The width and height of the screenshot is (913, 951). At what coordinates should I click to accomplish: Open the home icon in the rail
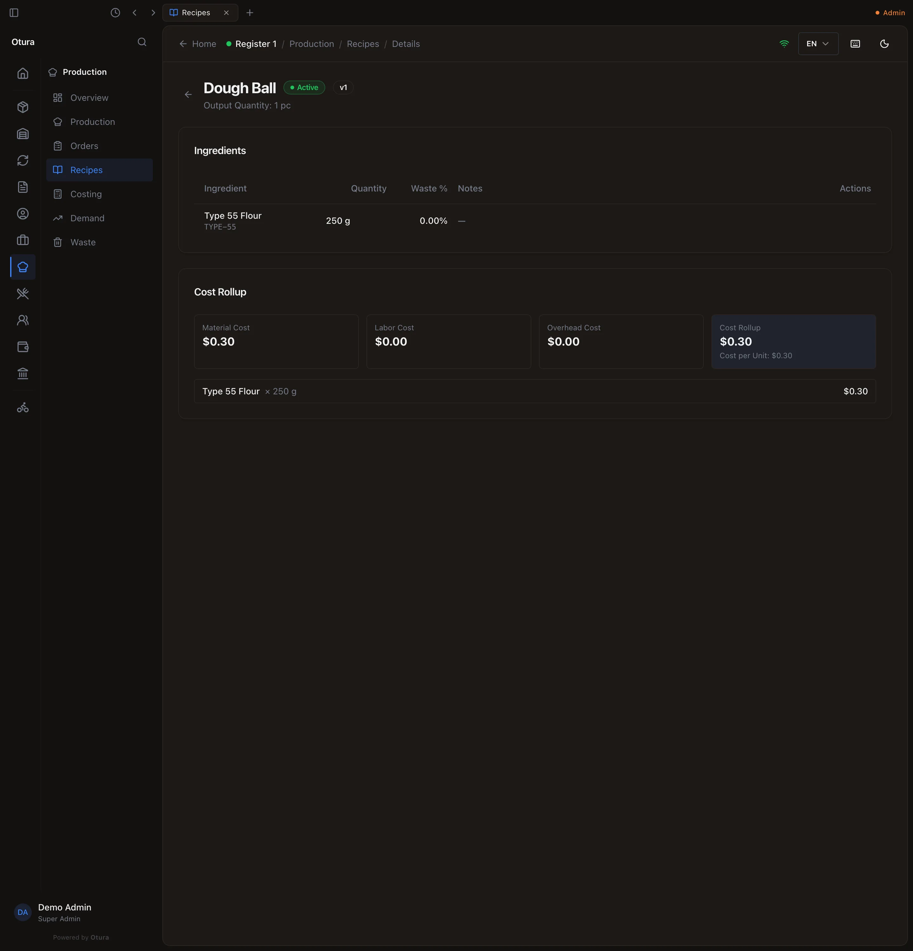[23, 73]
